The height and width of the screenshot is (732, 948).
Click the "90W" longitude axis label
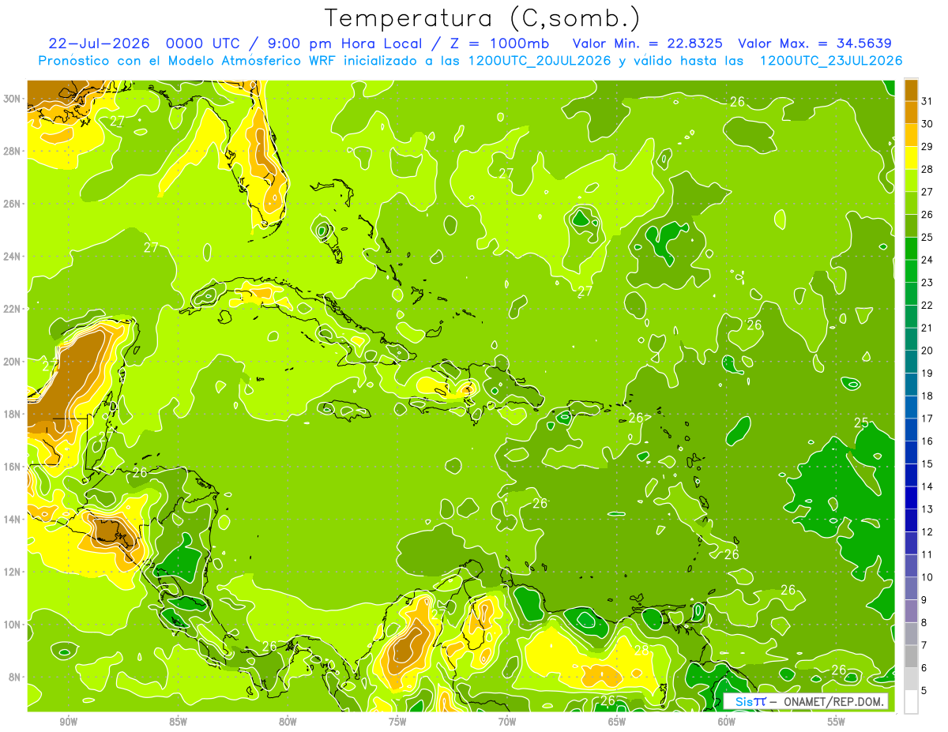coord(69,722)
